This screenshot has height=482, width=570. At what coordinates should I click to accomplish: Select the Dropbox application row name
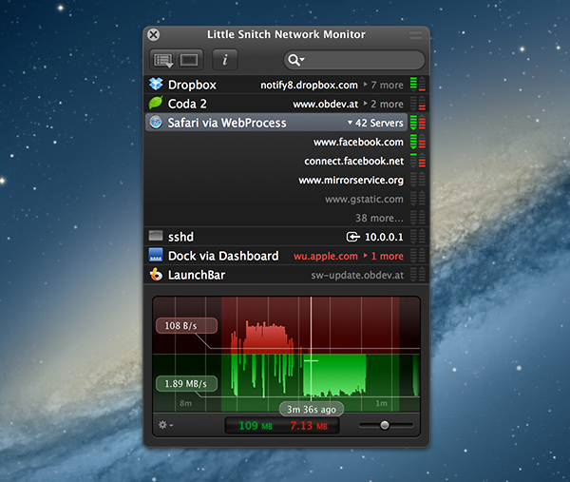(x=192, y=85)
